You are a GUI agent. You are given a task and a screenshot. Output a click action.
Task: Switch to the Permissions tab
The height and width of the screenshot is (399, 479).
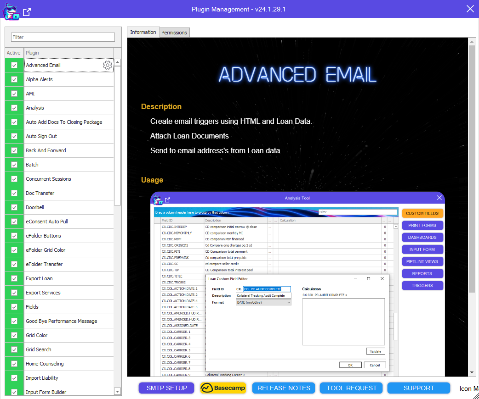174,33
